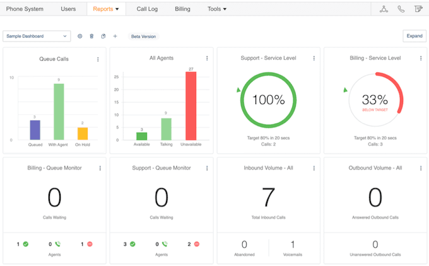This screenshot has height=266, width=429.
Task: Click the Queue Calls widget title
Action: 54,59
